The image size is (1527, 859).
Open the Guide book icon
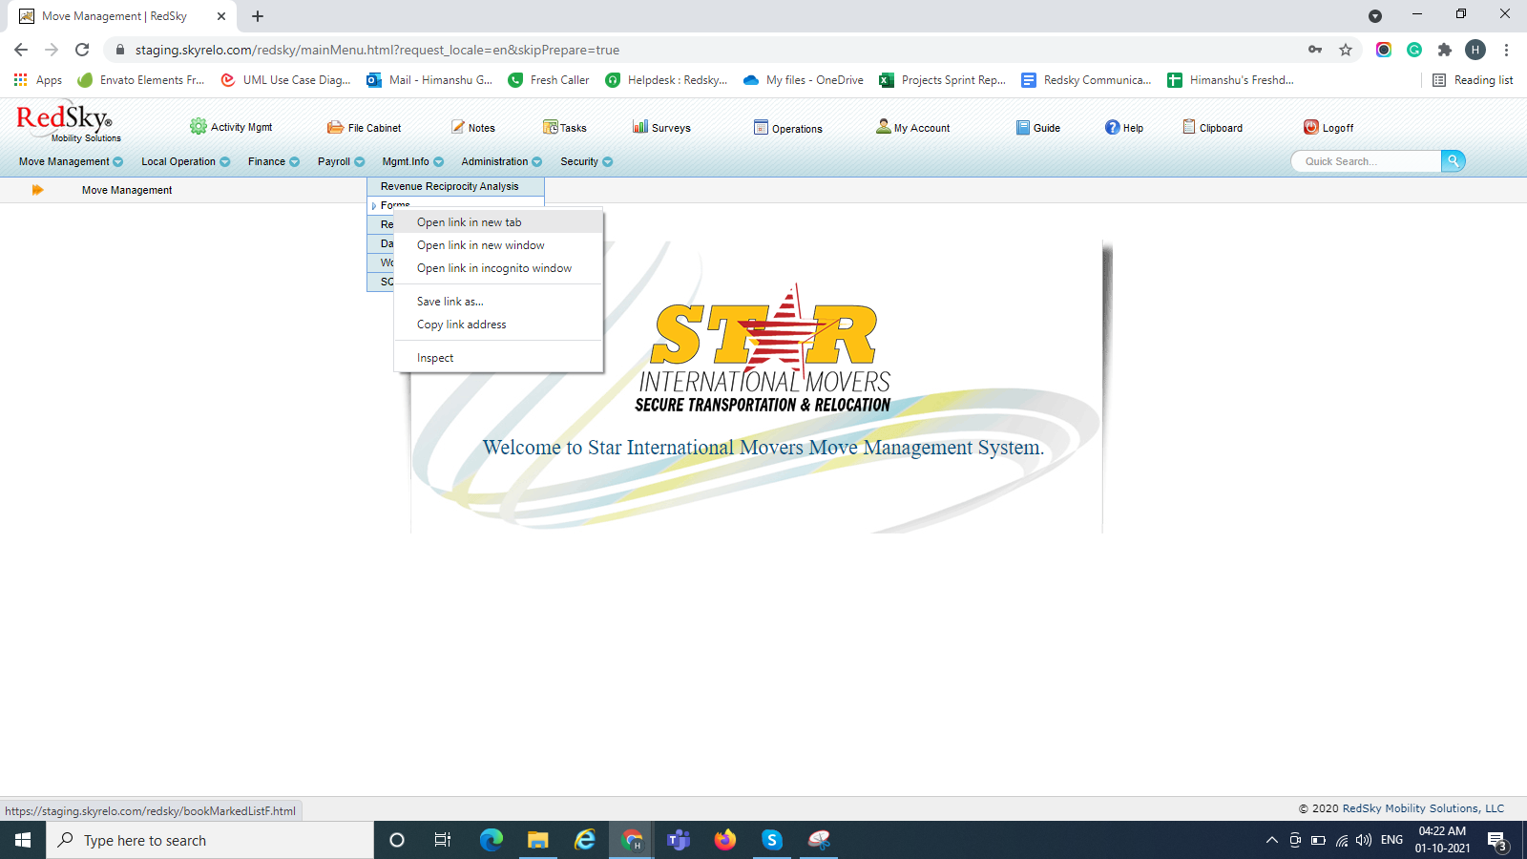pyautogui.click(x=1023, y=127)
